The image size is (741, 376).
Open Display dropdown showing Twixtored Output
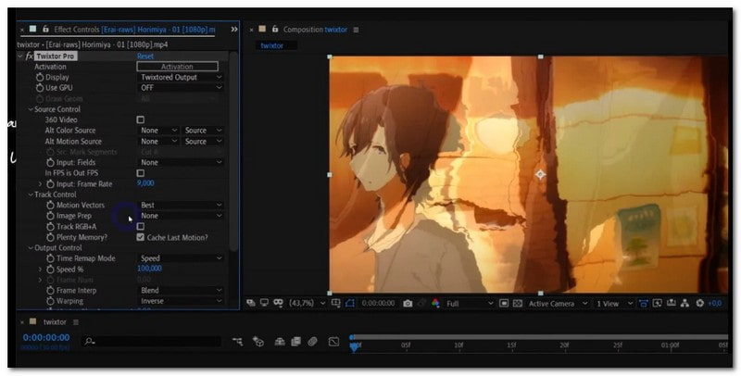[x=181, y=77]
